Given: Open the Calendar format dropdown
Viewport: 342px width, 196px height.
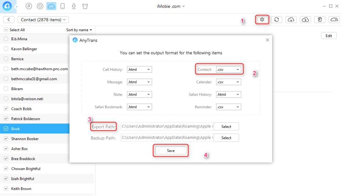Looking at the screenshot, I should (x=228, y=82).
